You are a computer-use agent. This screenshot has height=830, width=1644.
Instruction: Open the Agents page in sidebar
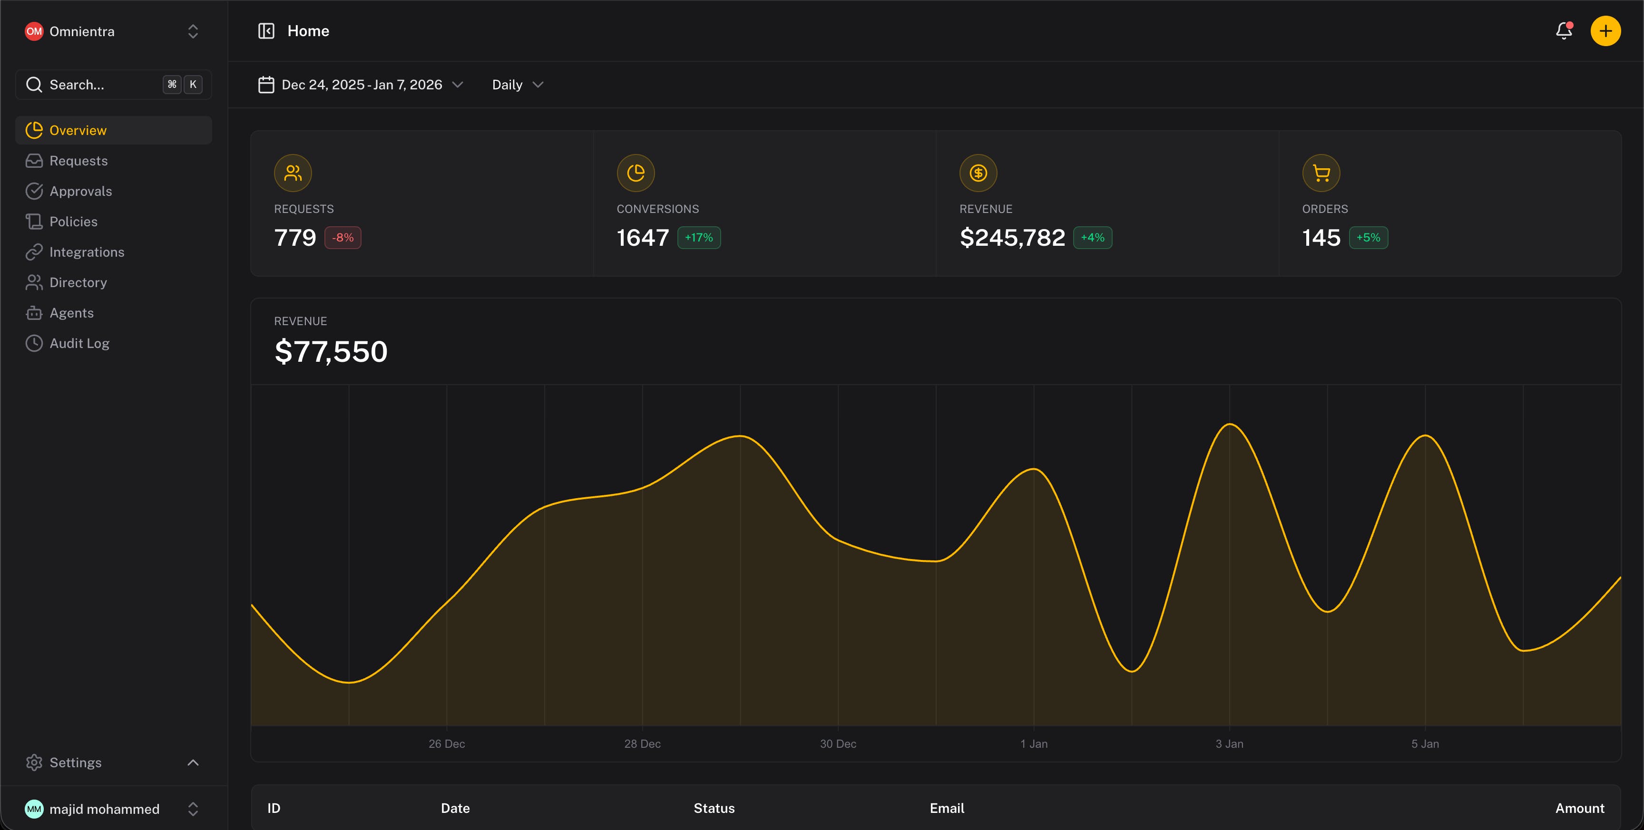71,313
